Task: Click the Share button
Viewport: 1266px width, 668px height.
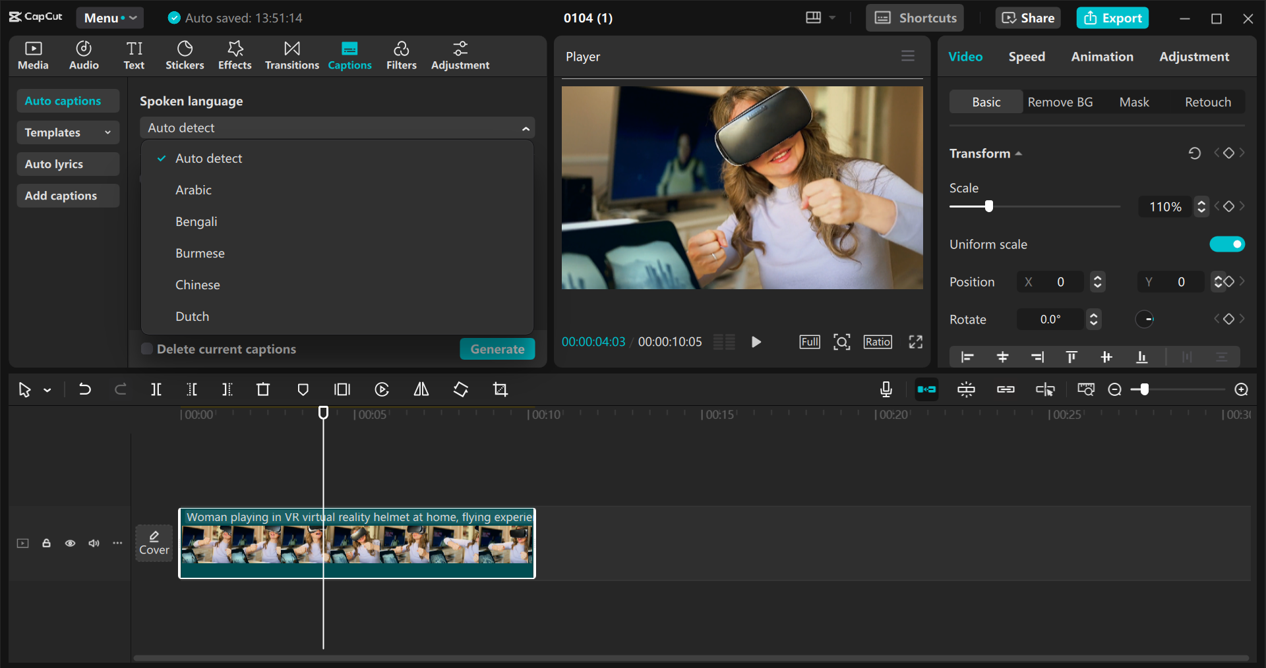Action: (1028, 18)
